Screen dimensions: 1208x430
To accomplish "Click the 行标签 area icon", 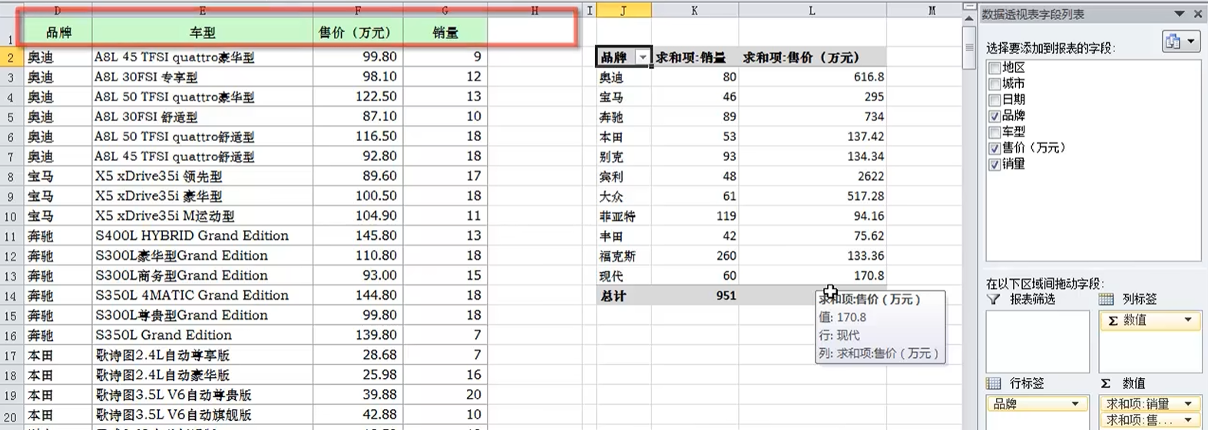I will (994, 383).
